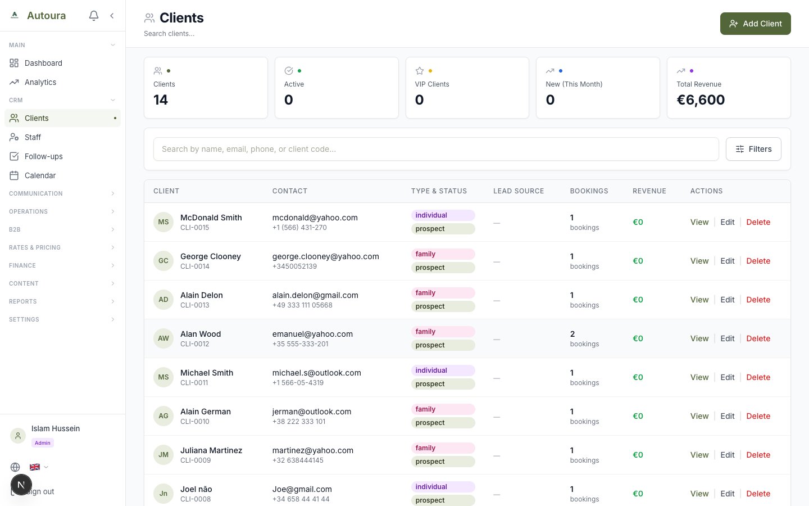Open the Filters button
Image resolution: width=809 pixels, height=506 pixels.
(753, 149)
